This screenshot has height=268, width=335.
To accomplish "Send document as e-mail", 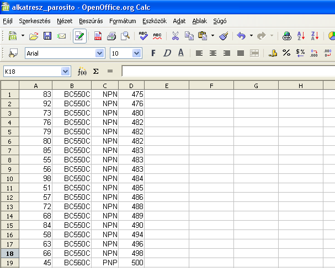I will pos(61,36).
